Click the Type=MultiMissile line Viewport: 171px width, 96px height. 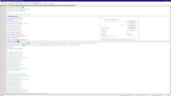point(15,34)
